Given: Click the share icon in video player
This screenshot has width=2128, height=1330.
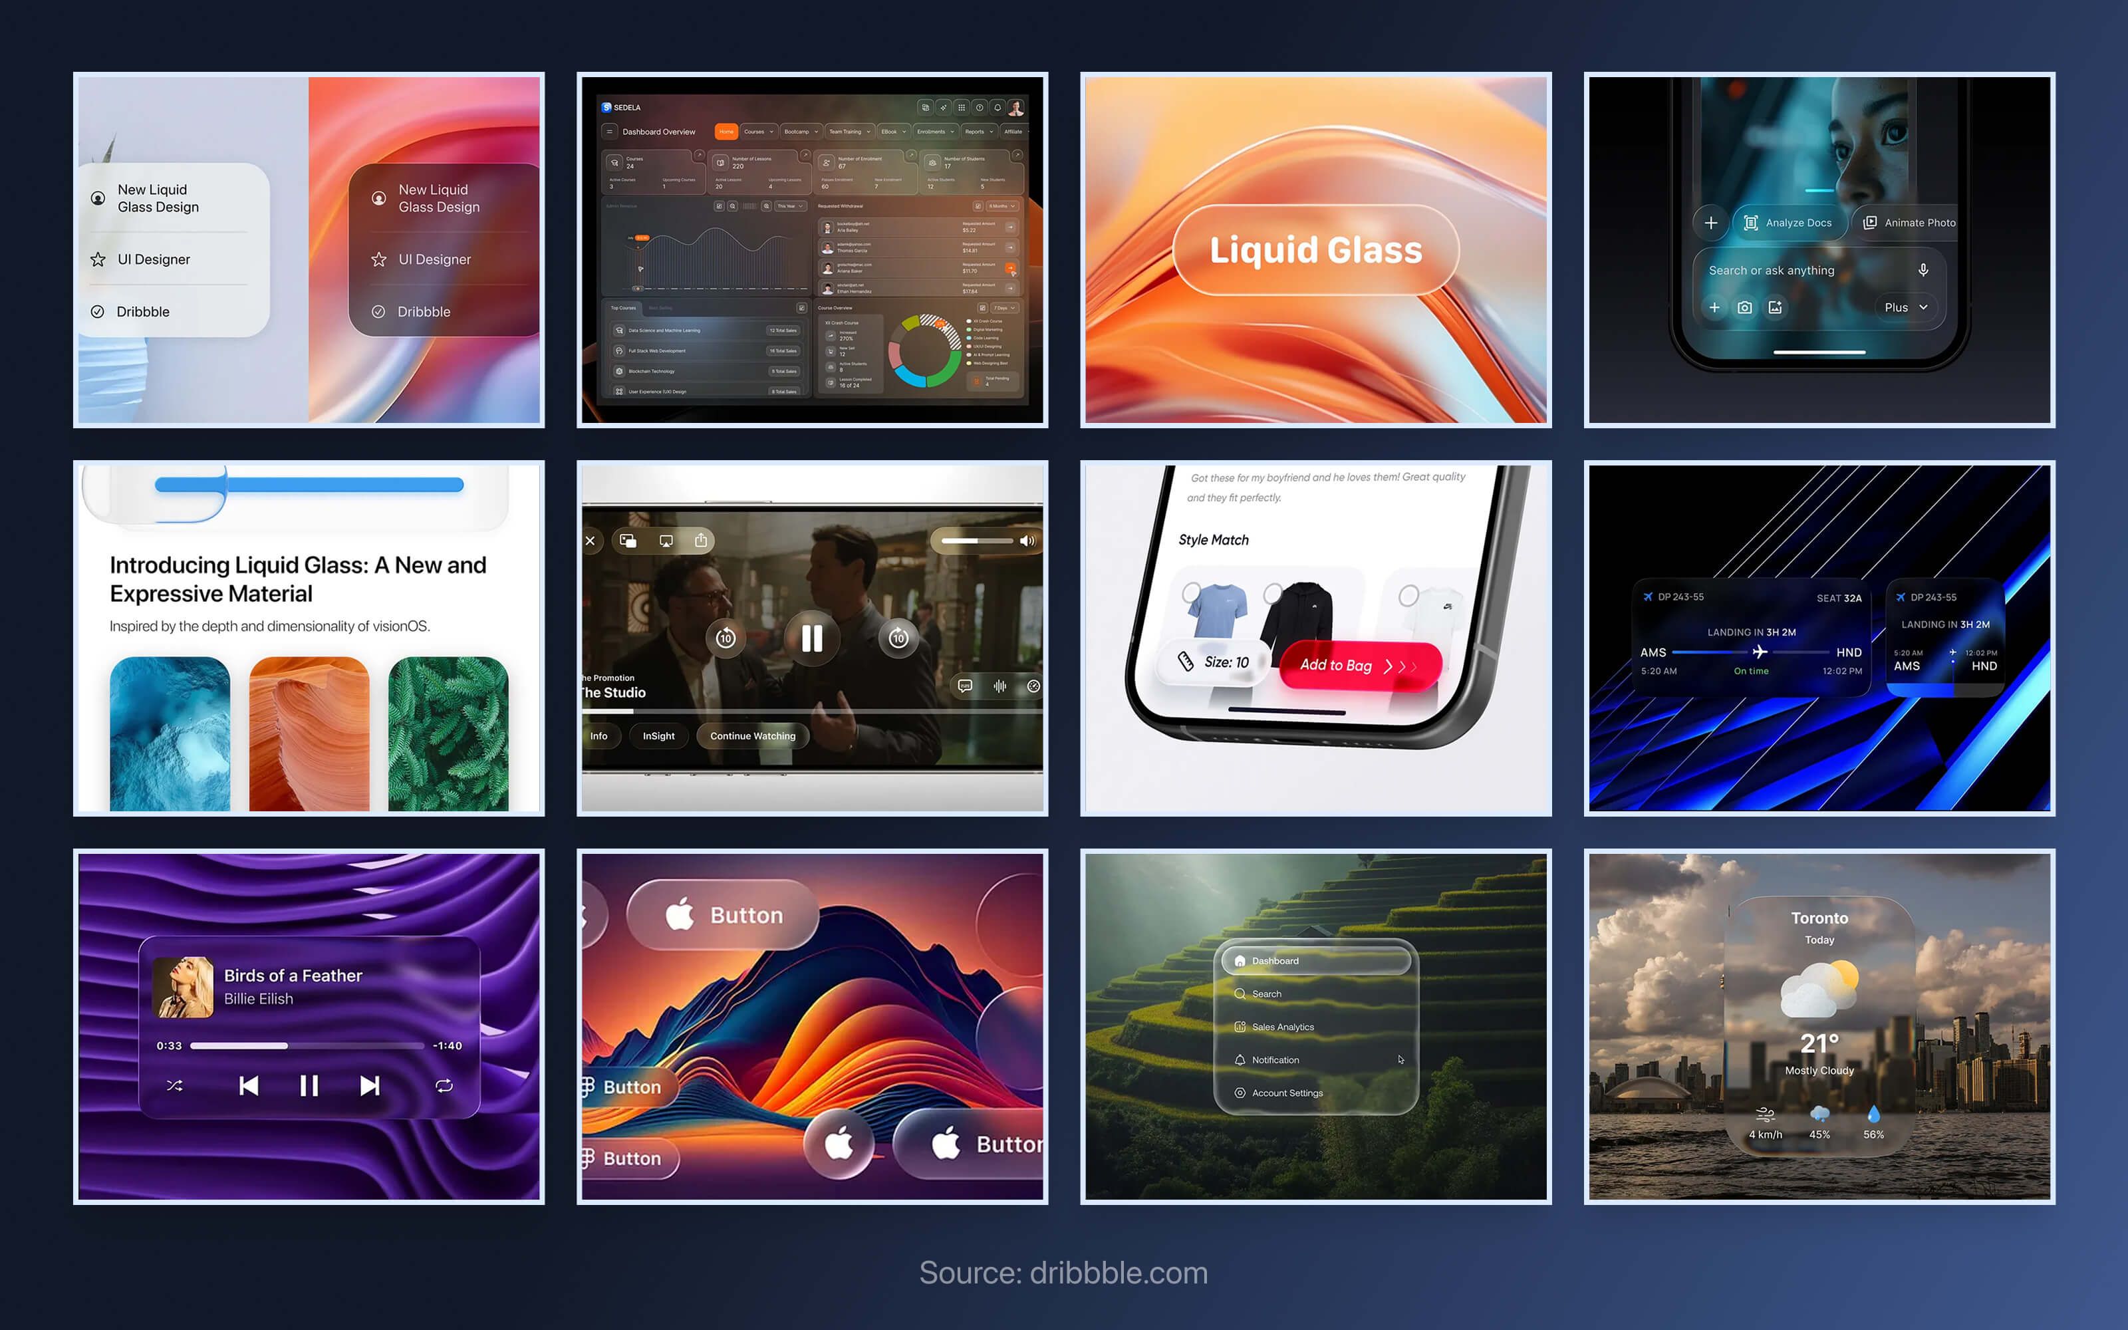Looking at the screenshot, I should [701, 540].
